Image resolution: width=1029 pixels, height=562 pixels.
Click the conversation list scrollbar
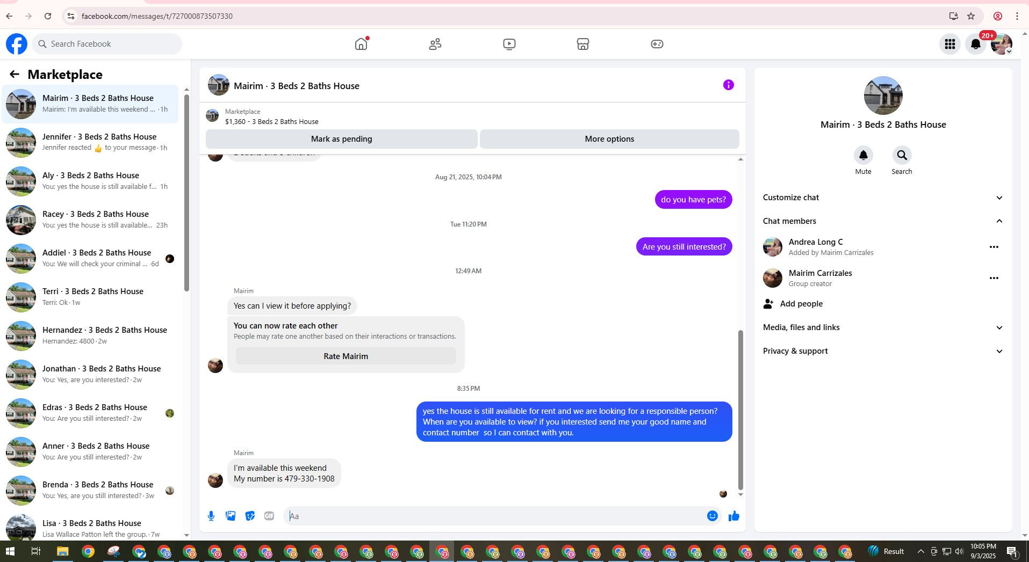[186, 193]
